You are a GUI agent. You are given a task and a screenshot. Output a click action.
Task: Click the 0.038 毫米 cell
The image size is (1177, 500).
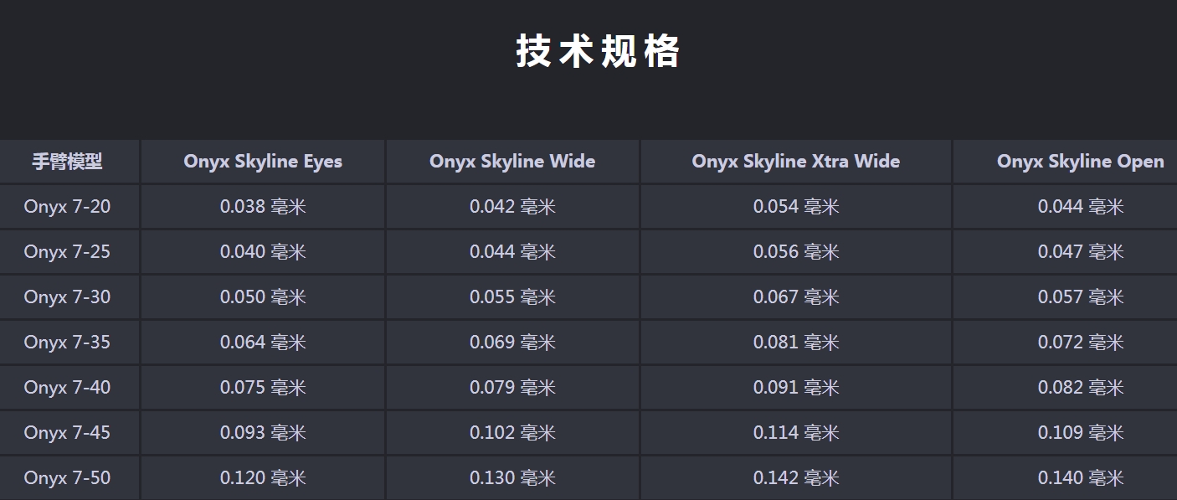(263, 207)
